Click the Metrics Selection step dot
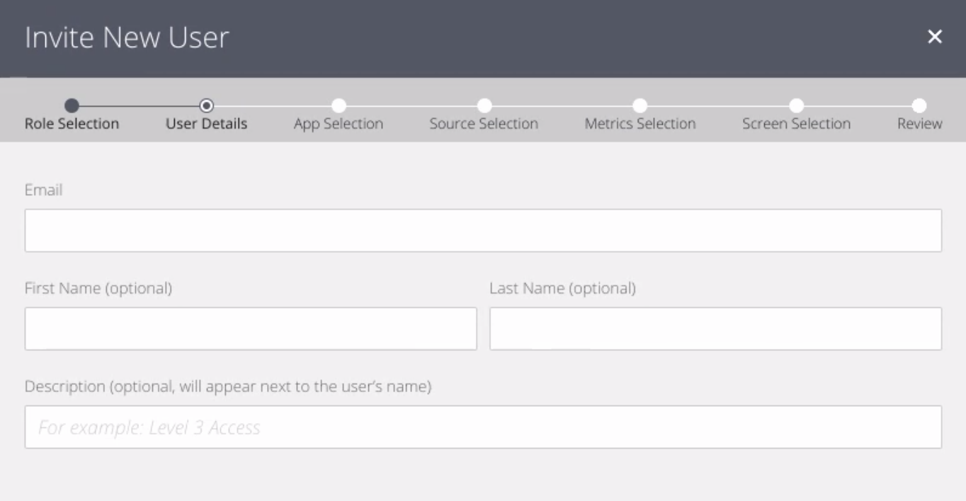 click(x=640, y=105)
